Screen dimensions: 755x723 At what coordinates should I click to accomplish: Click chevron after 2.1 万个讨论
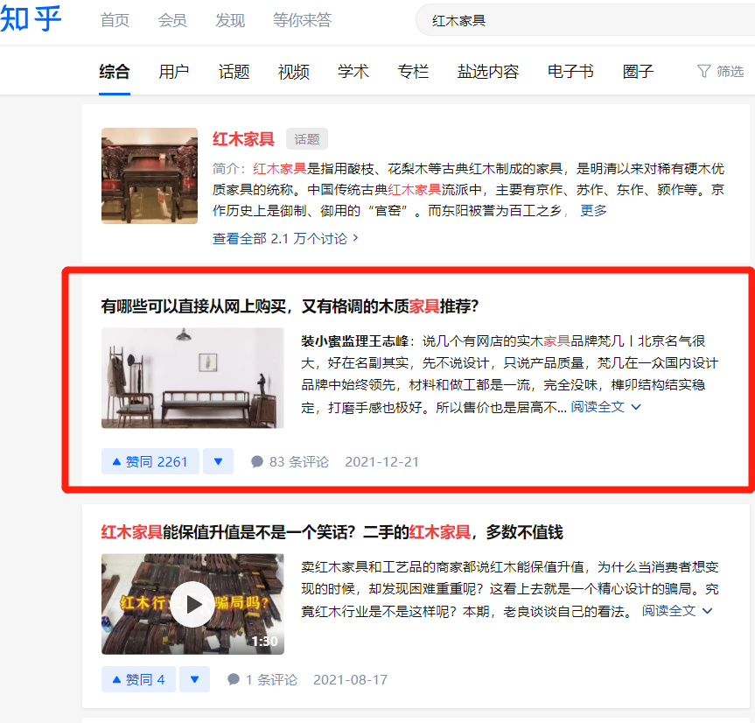[355, 238]
